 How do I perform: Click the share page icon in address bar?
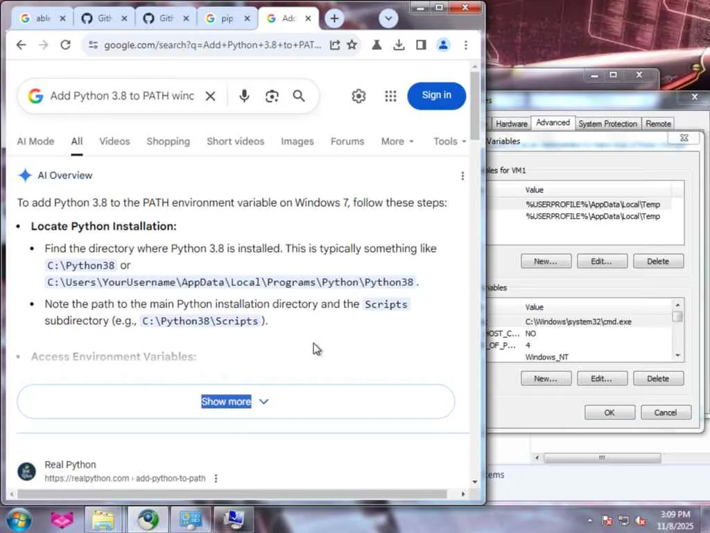(x=335, y=45)
